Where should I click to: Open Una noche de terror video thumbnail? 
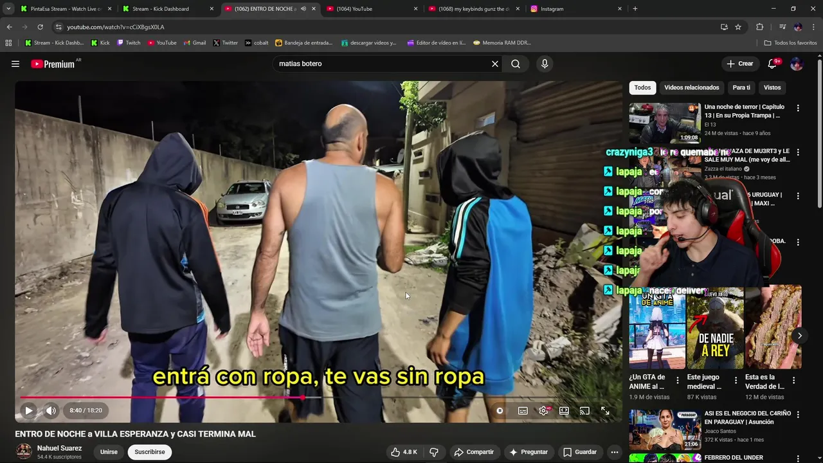pos(665,123)
